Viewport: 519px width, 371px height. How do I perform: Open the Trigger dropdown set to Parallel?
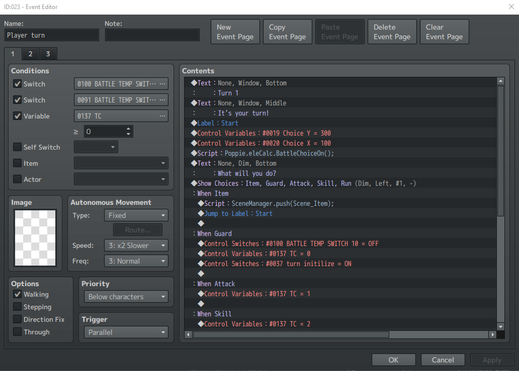[126, 332]
